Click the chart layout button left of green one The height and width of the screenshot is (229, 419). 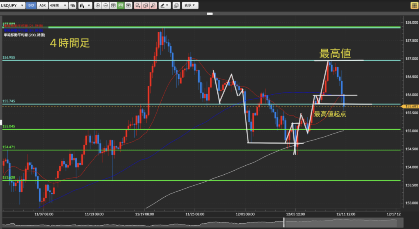coord(113,6)
